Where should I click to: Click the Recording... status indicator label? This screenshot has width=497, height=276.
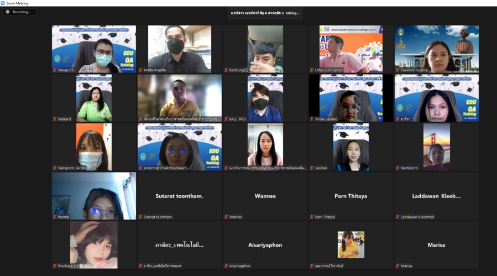(22, 12)
